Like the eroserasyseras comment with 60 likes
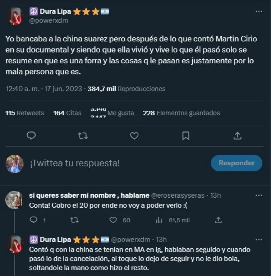Screen dimensions: 271x276 tap(113, 220)
